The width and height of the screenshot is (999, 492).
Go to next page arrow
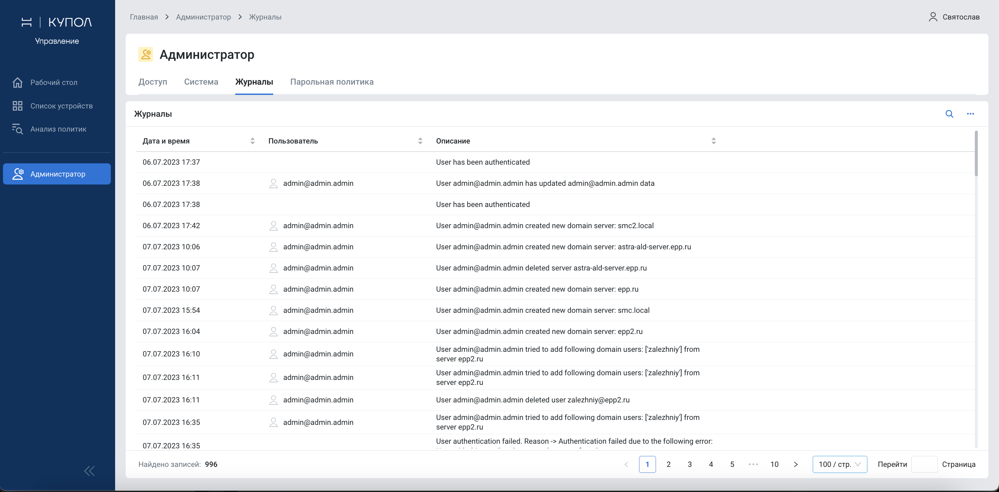click(x=796, y=465)
